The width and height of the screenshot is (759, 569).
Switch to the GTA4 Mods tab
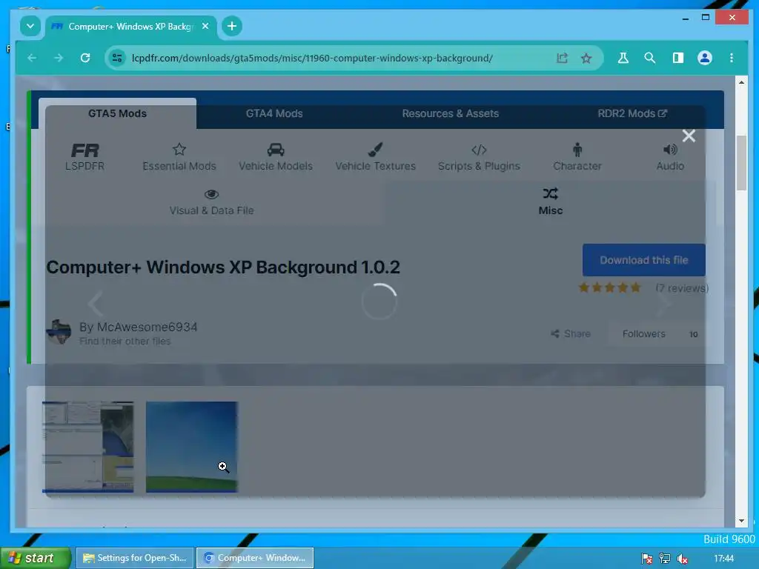pyautogui.click(x=274, y=113)
